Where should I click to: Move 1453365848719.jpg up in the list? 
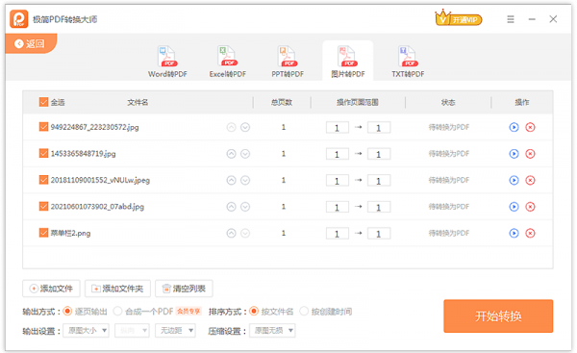coord(231,154)
